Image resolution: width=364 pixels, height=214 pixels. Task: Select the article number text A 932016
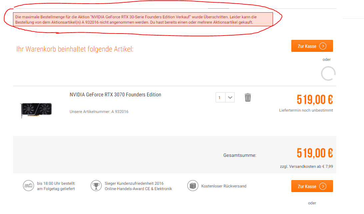[120, 112]
